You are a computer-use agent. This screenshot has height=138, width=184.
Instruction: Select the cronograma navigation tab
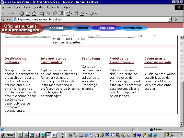[133, 28]
